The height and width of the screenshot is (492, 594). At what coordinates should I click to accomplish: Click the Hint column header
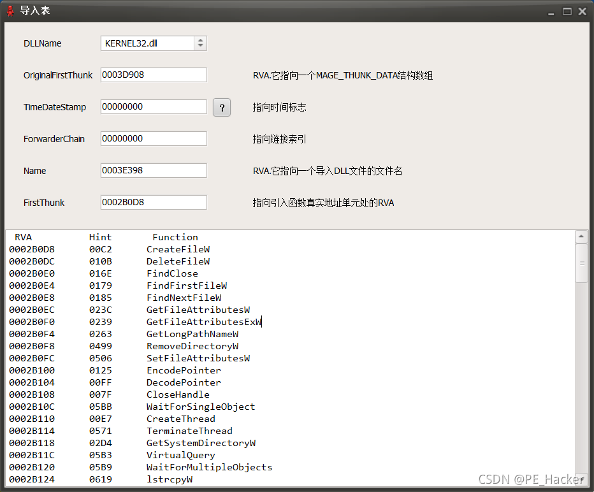click(x=101, y=237)
